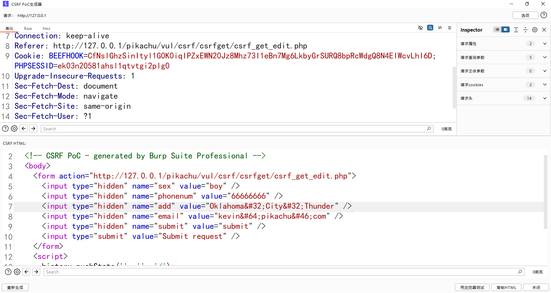The height and width of the screenshot is (293, 551).
Task: Click the Upgrade-Insecure-Requests header line
Action: coord(75,76)
